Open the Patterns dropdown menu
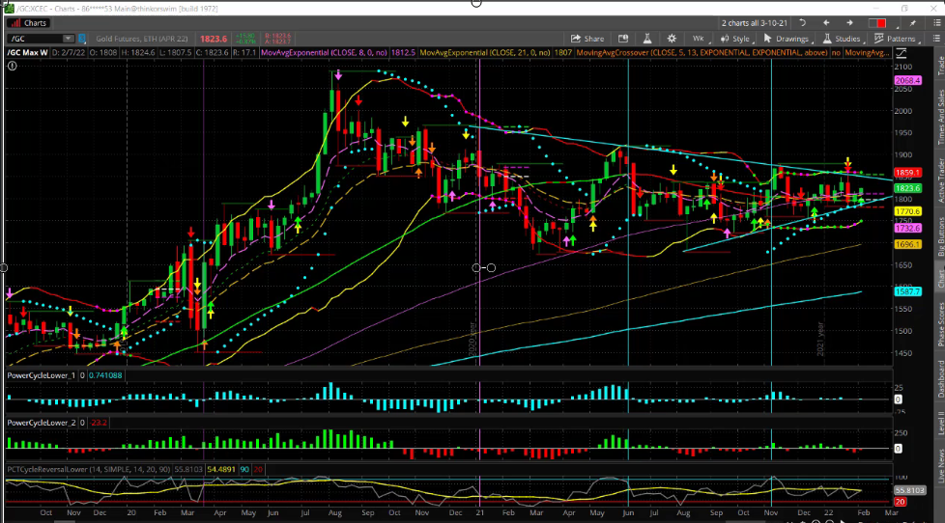 point(896,39)
